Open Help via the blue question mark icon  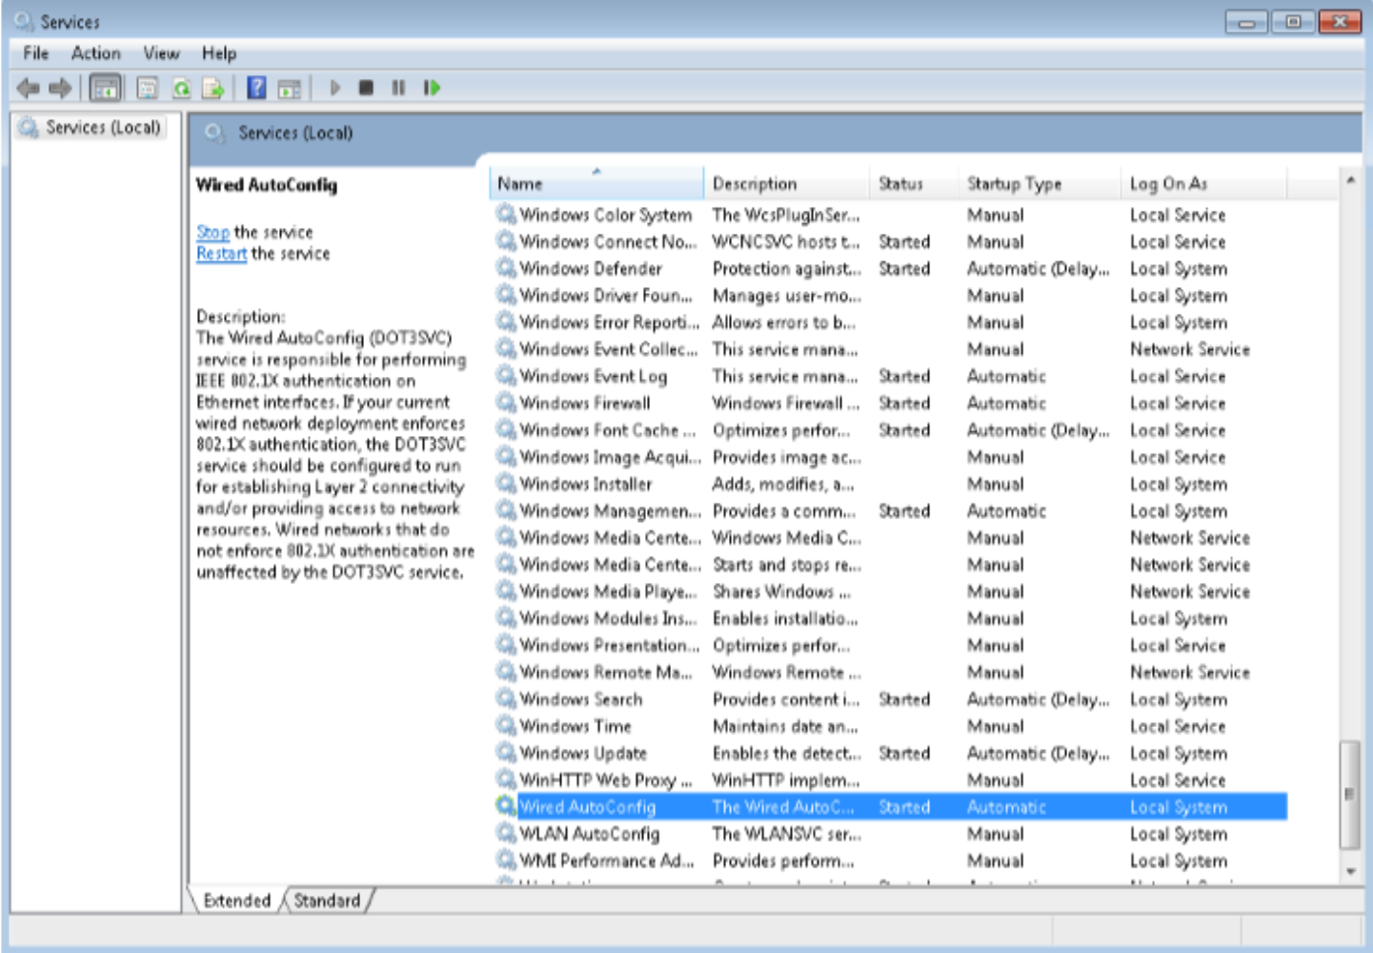(x=256, y=89)
